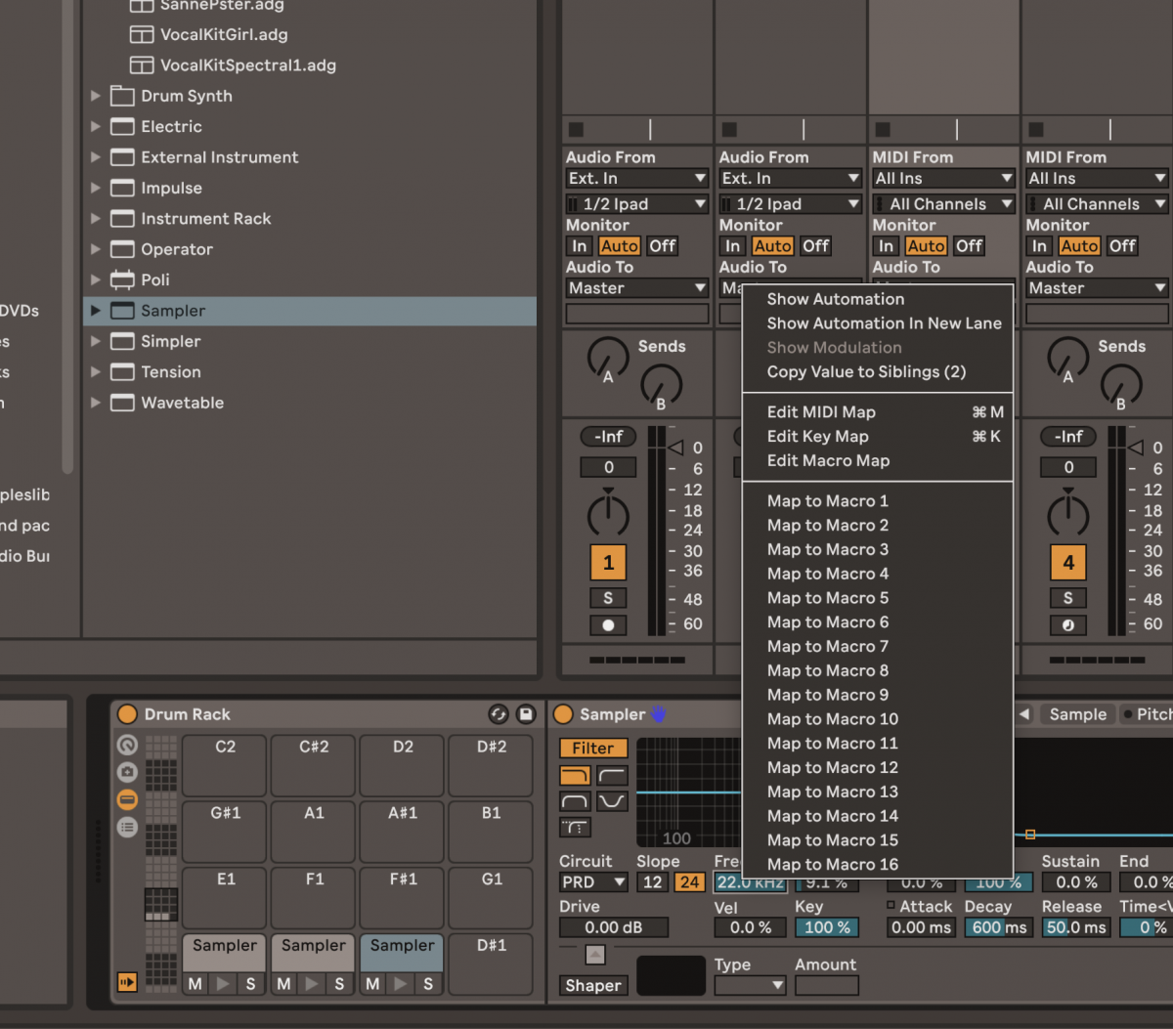Select the bandpass filter shape icon
The width and height of the screenshot is (1173, 1029).
pos(575,801)
